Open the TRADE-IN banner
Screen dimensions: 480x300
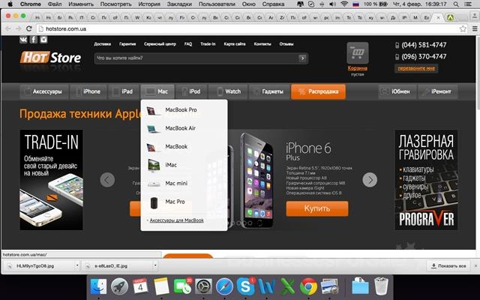pyautogui.click(x=52, y=180)
